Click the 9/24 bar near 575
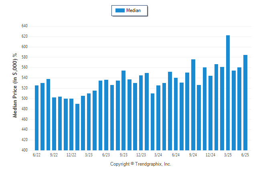259x174 pixels. click(x=193, y=105)
